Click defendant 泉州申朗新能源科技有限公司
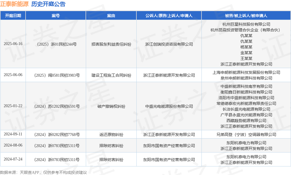 point(246,78)
